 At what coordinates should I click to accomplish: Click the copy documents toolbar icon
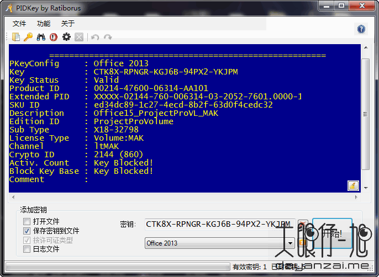[16, 37]
